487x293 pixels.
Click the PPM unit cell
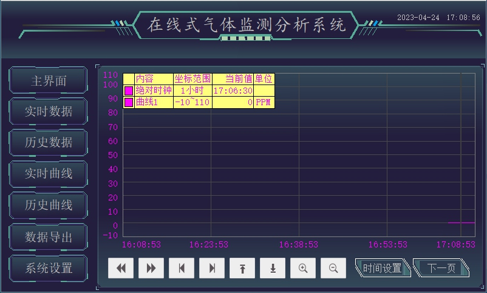pyautogui.click(x=264, y=102)
